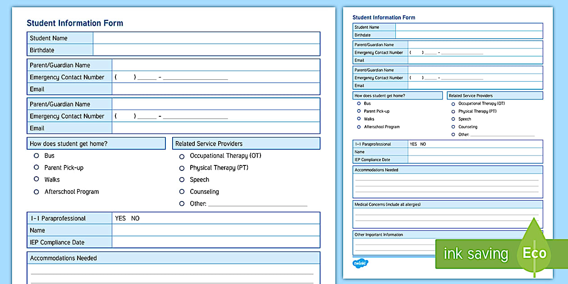
Task: Choose Walks as how student gets home
Action: [36, 179]
